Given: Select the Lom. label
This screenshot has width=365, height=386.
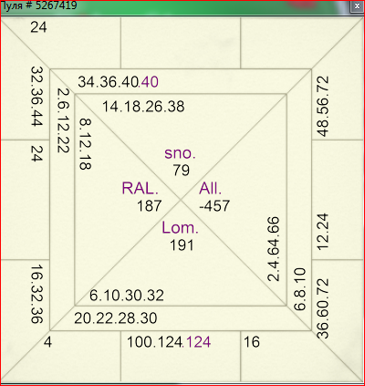Looking at the screenshot, I should [180, 227].
